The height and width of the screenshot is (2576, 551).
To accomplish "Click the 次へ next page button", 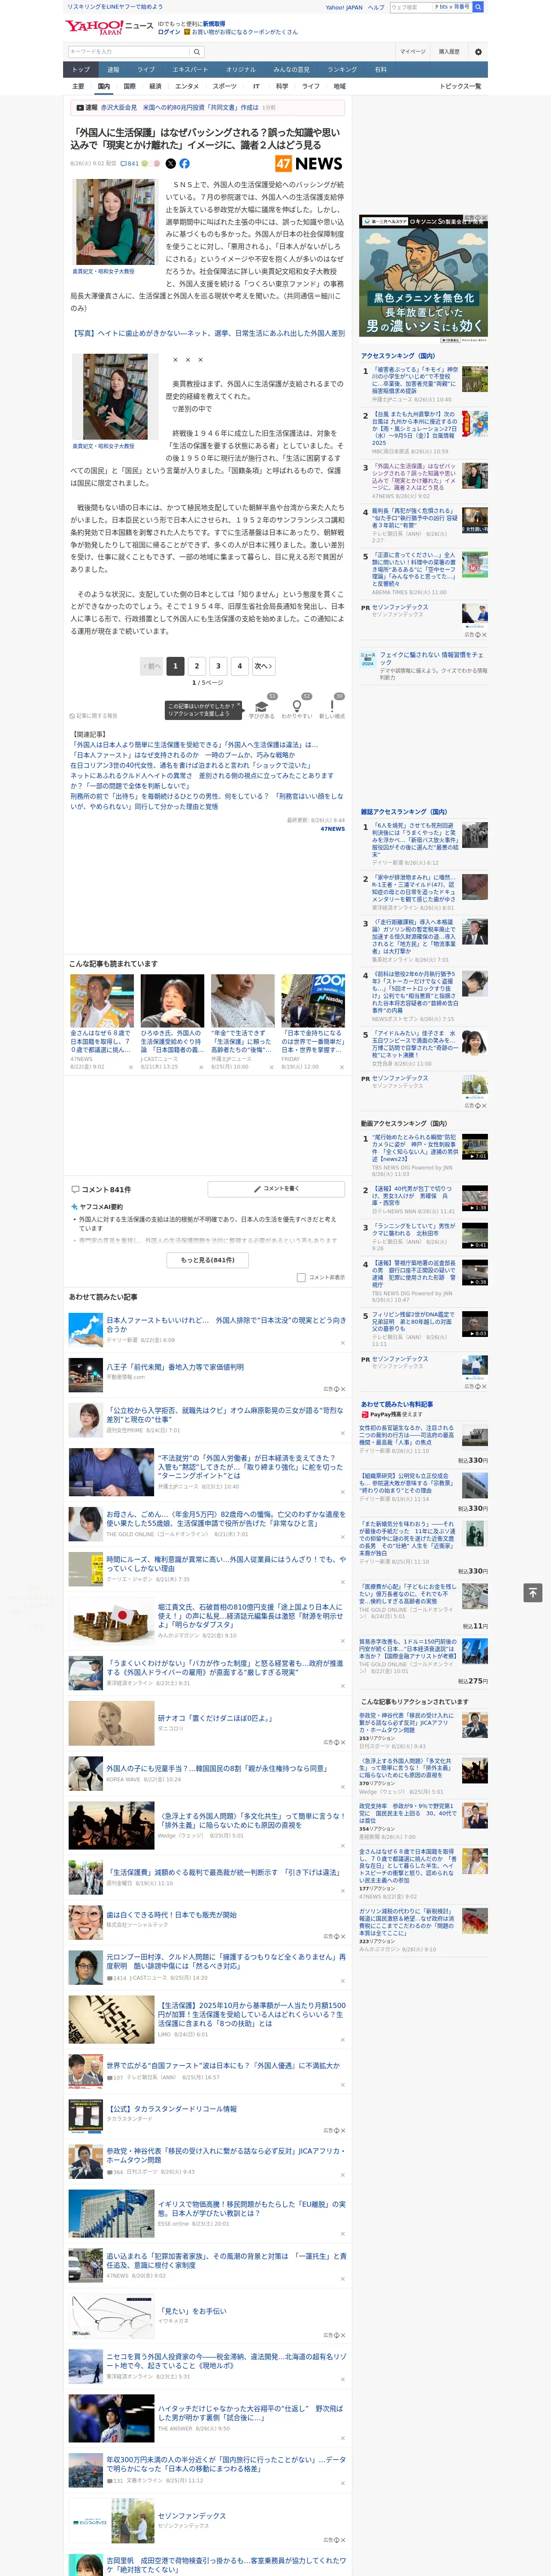I will 263,666.
